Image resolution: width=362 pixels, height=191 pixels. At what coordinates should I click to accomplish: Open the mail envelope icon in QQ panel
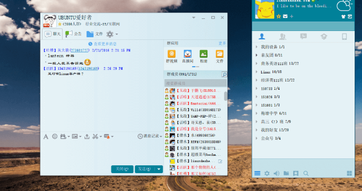coord(285,16)
